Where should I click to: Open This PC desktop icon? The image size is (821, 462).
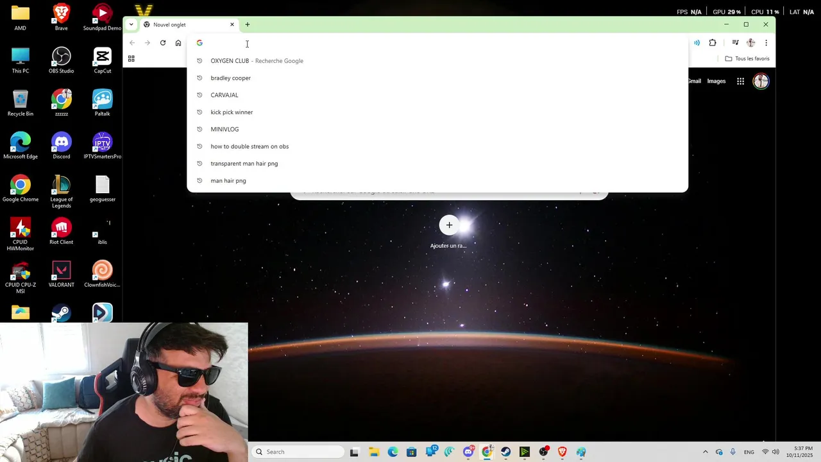[21, 60]
